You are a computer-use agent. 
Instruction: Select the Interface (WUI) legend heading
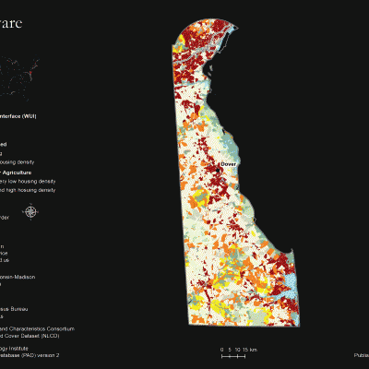click(18, 116)
